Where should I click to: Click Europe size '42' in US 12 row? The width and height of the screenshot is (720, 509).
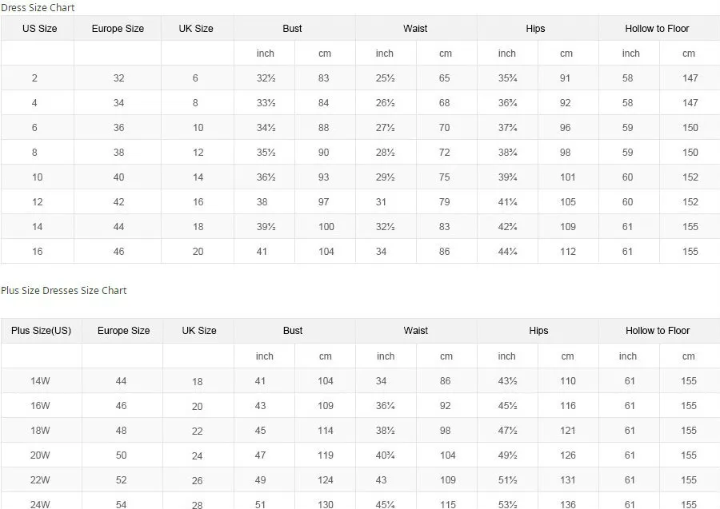click(118, 202)
